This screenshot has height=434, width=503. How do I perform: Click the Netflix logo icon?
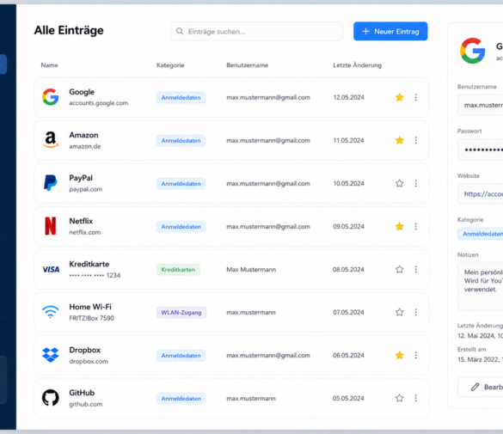51,226
